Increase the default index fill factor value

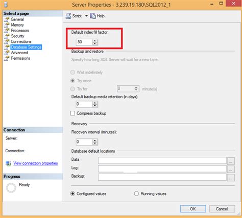95,41
